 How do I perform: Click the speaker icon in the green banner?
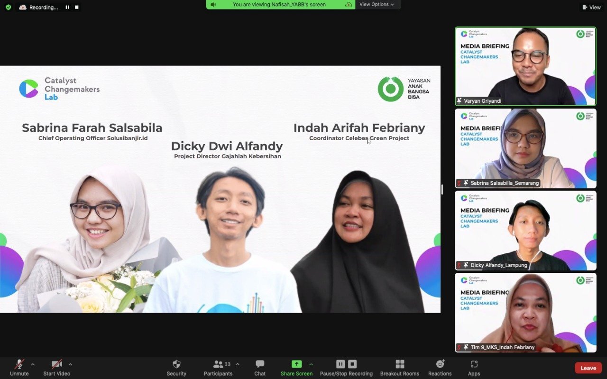point(213,4)
